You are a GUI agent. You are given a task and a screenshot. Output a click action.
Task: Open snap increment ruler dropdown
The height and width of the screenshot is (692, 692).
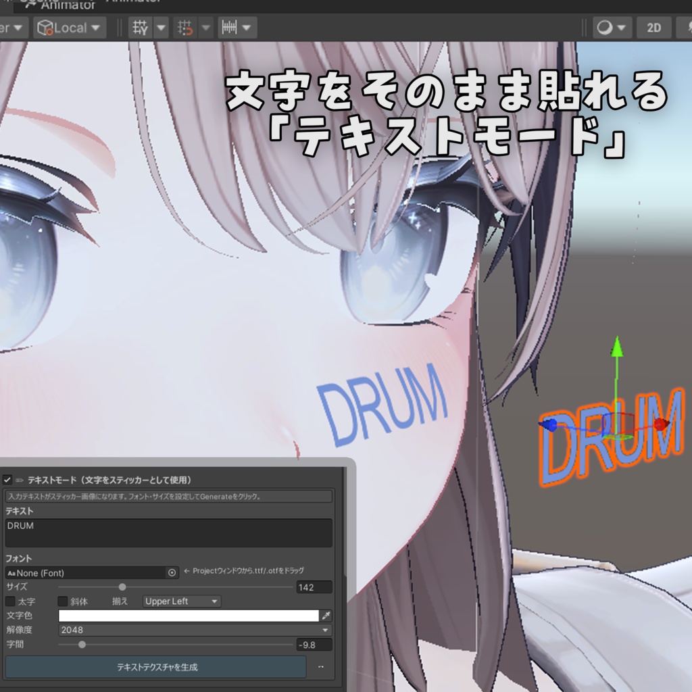click(237, 28)
